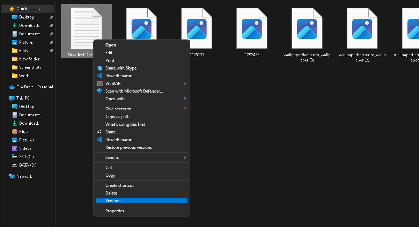Click the Skype icon in context menu

(100, 68)
